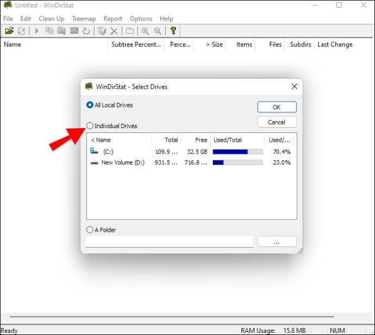Click the Cancel button

point(277,122)
